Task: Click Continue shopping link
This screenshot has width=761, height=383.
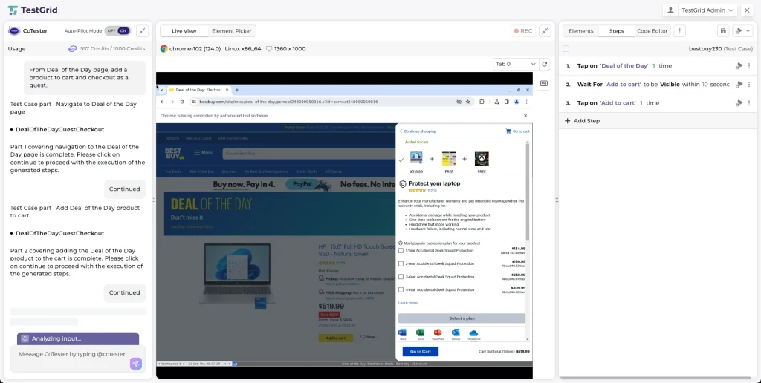Action: click(x=418, y=131)
